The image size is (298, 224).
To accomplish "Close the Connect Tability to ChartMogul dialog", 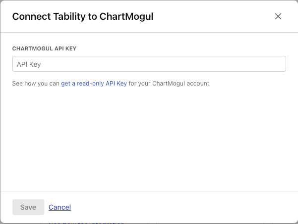I will (x=278, y=16).
